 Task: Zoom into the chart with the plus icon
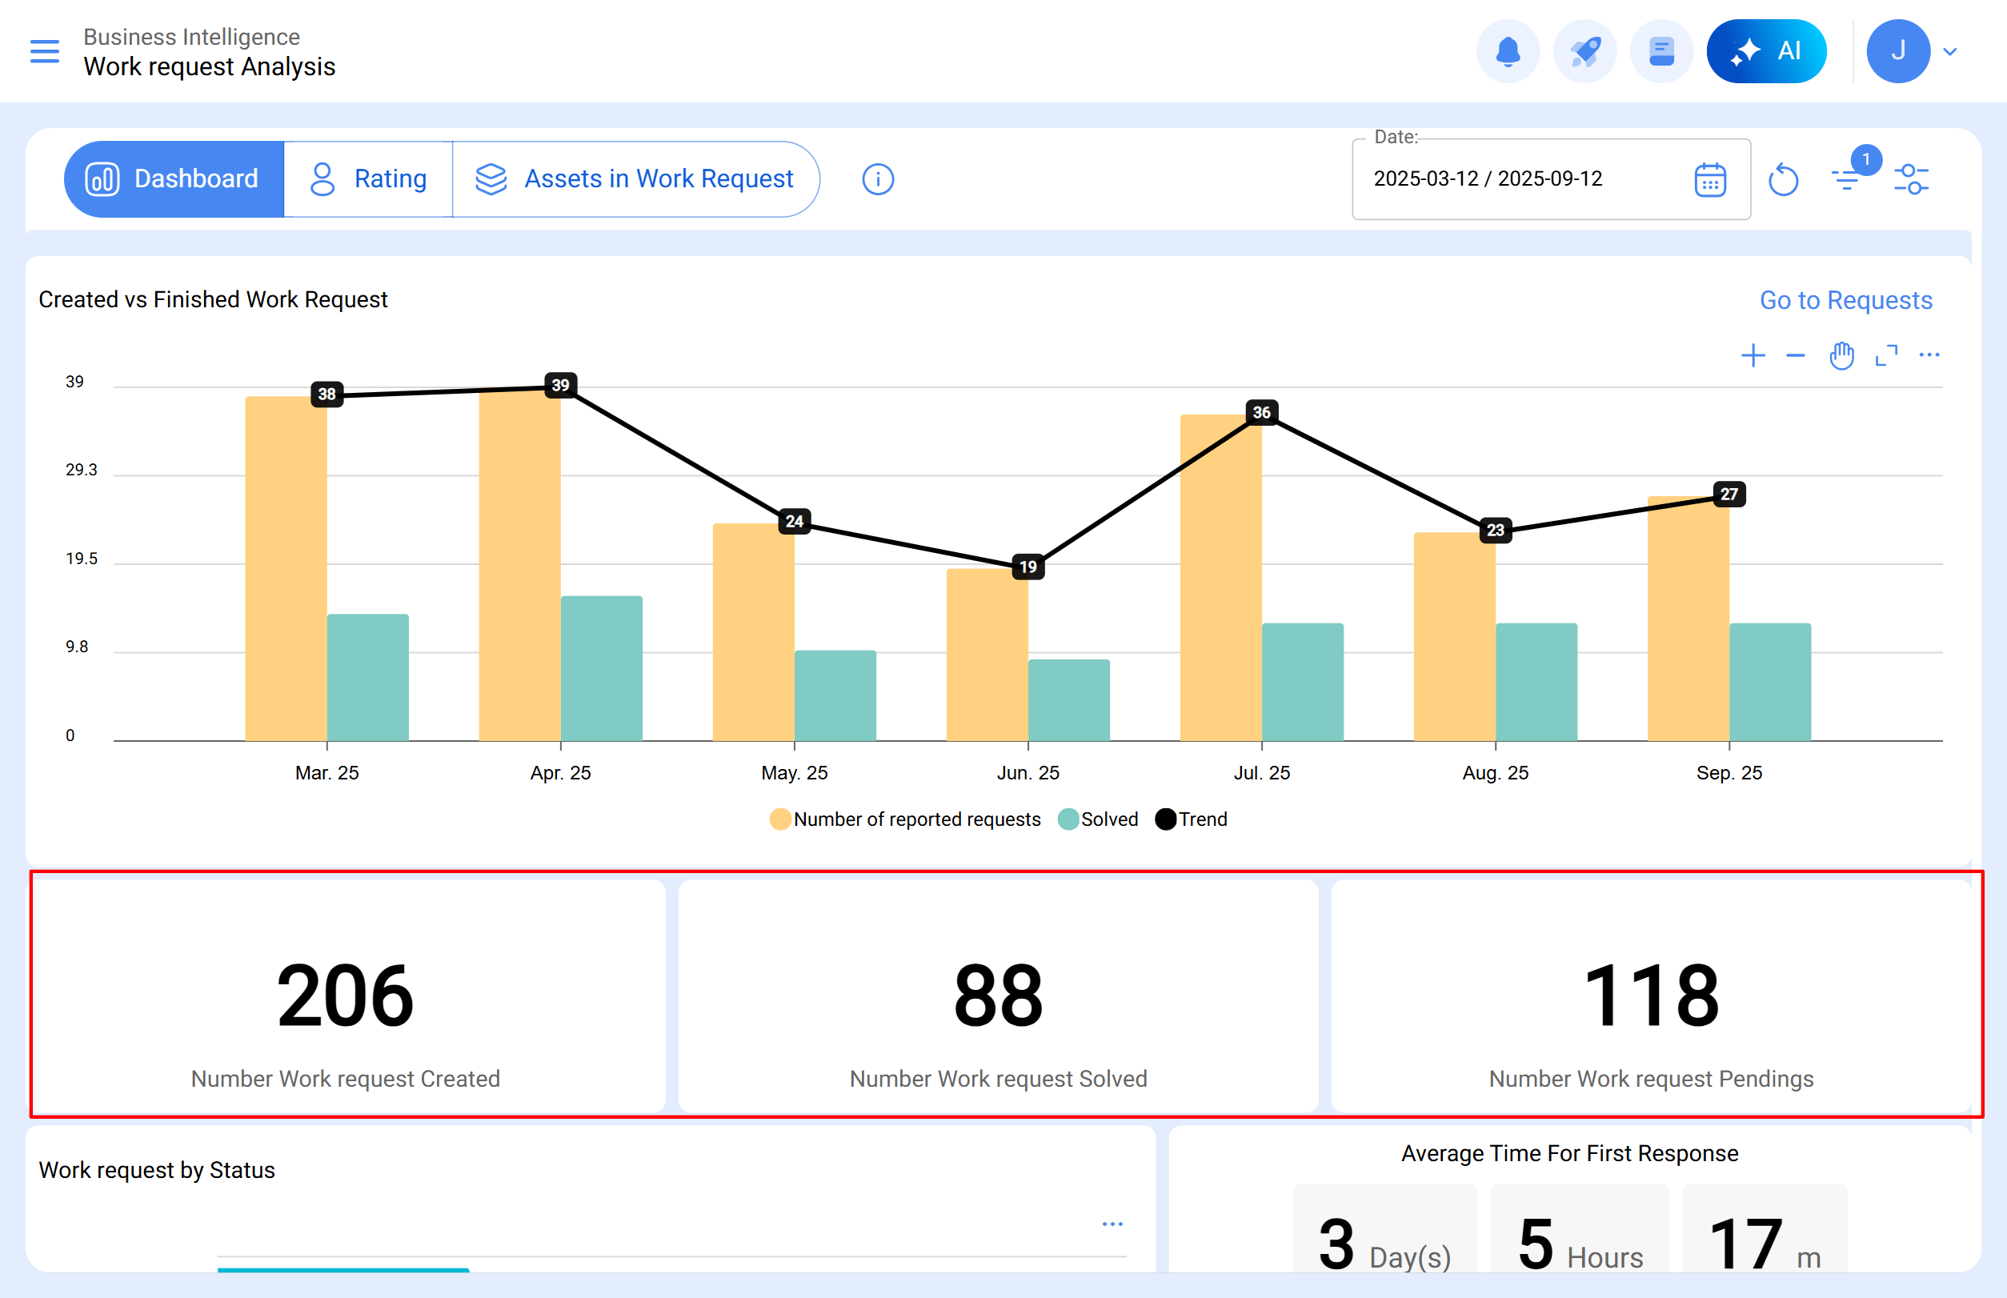(1753, 355)
